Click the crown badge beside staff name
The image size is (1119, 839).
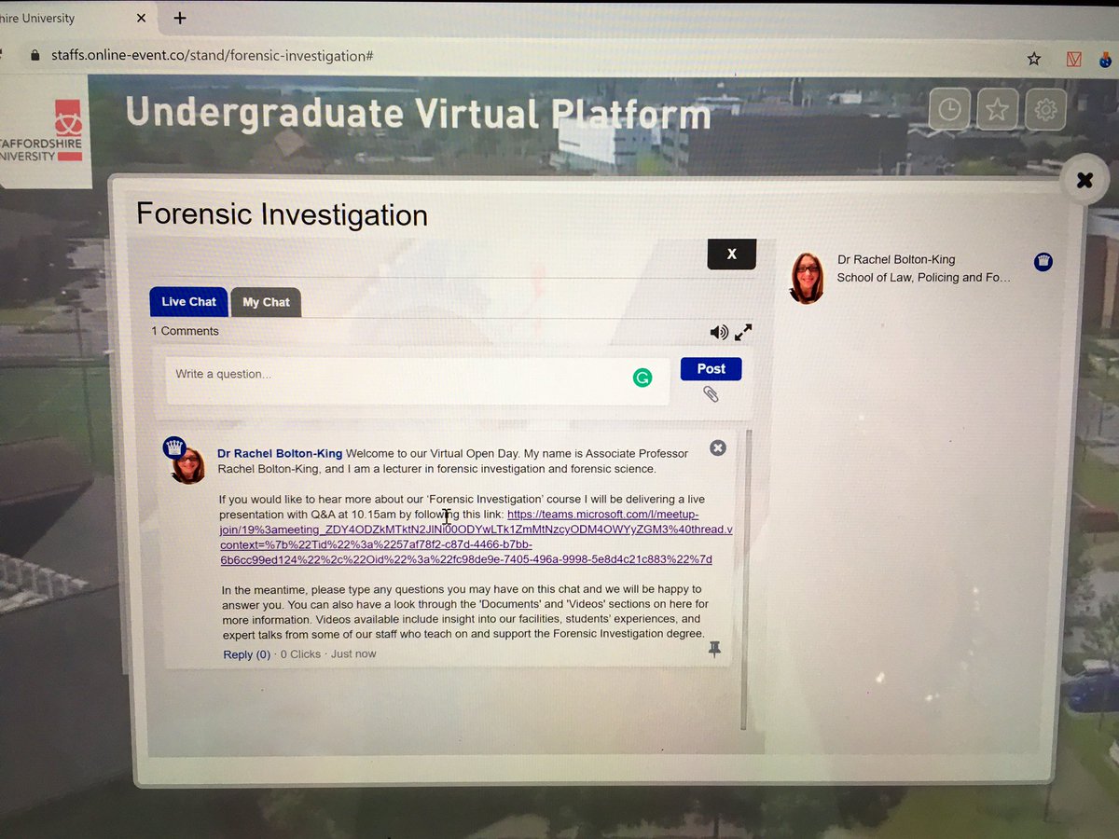[x=1043, y=262]
